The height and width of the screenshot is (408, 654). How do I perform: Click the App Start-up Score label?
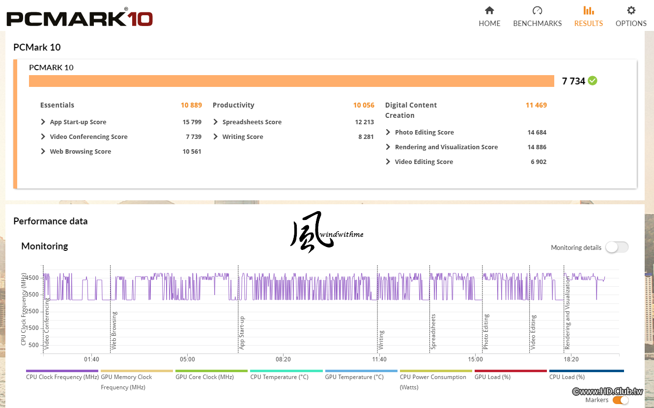click(x=78, y=122)
